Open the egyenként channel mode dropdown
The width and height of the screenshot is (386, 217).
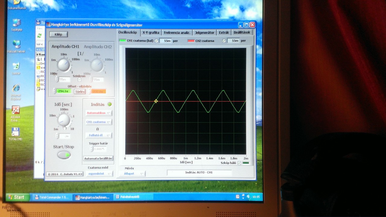tap(99, 174)
